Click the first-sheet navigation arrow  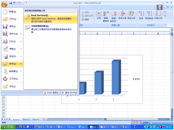point(2,119)
